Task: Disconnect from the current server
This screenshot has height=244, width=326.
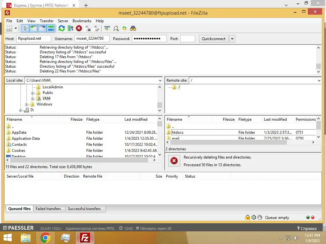Action: click(x=88, y=28)
